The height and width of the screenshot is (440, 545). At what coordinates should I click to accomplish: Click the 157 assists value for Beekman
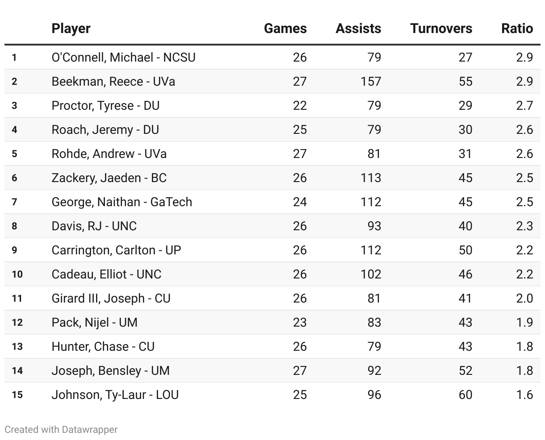coord(371,81)
